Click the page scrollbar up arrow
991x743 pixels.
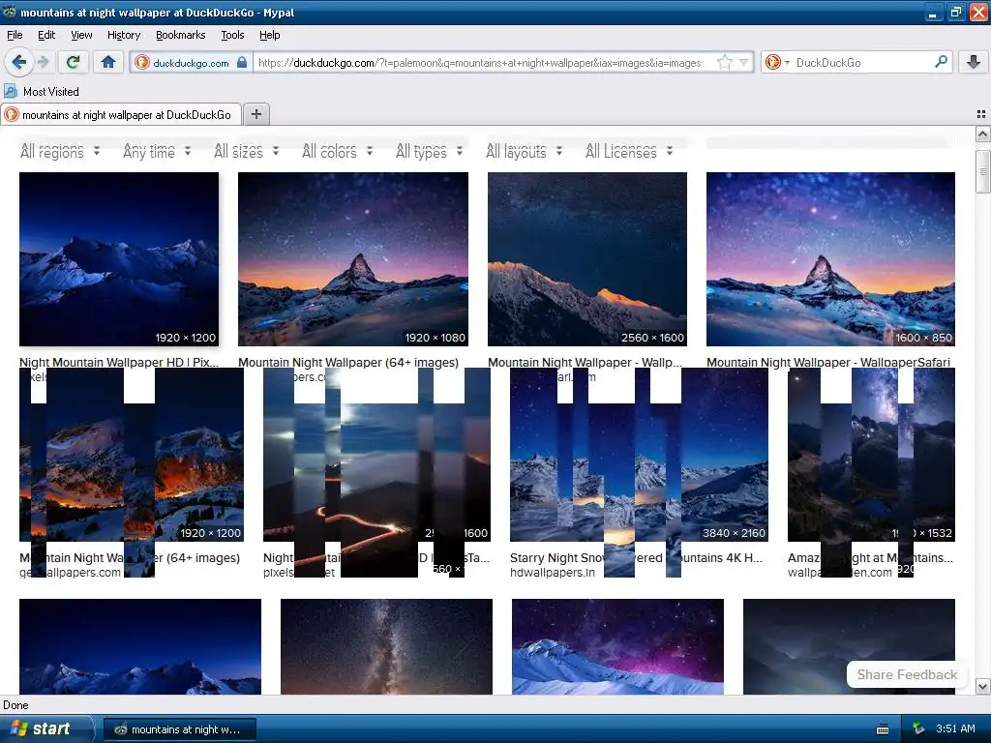(x=982, y=134)
